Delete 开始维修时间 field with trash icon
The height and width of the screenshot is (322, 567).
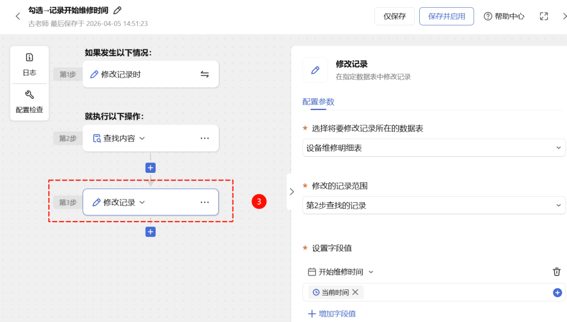pos(556,272)
